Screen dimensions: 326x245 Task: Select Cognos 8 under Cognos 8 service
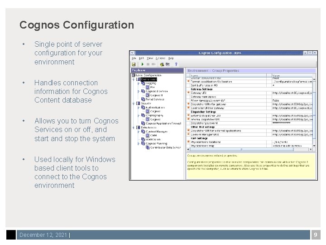[x=157, y=95]
